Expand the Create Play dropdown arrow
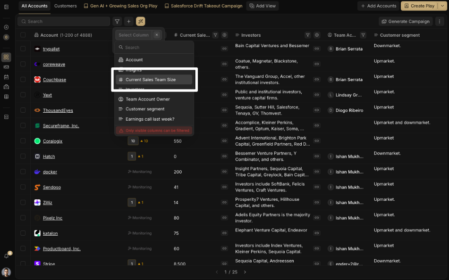This screenshot has width=449, height=280. [x=442, y=6]
